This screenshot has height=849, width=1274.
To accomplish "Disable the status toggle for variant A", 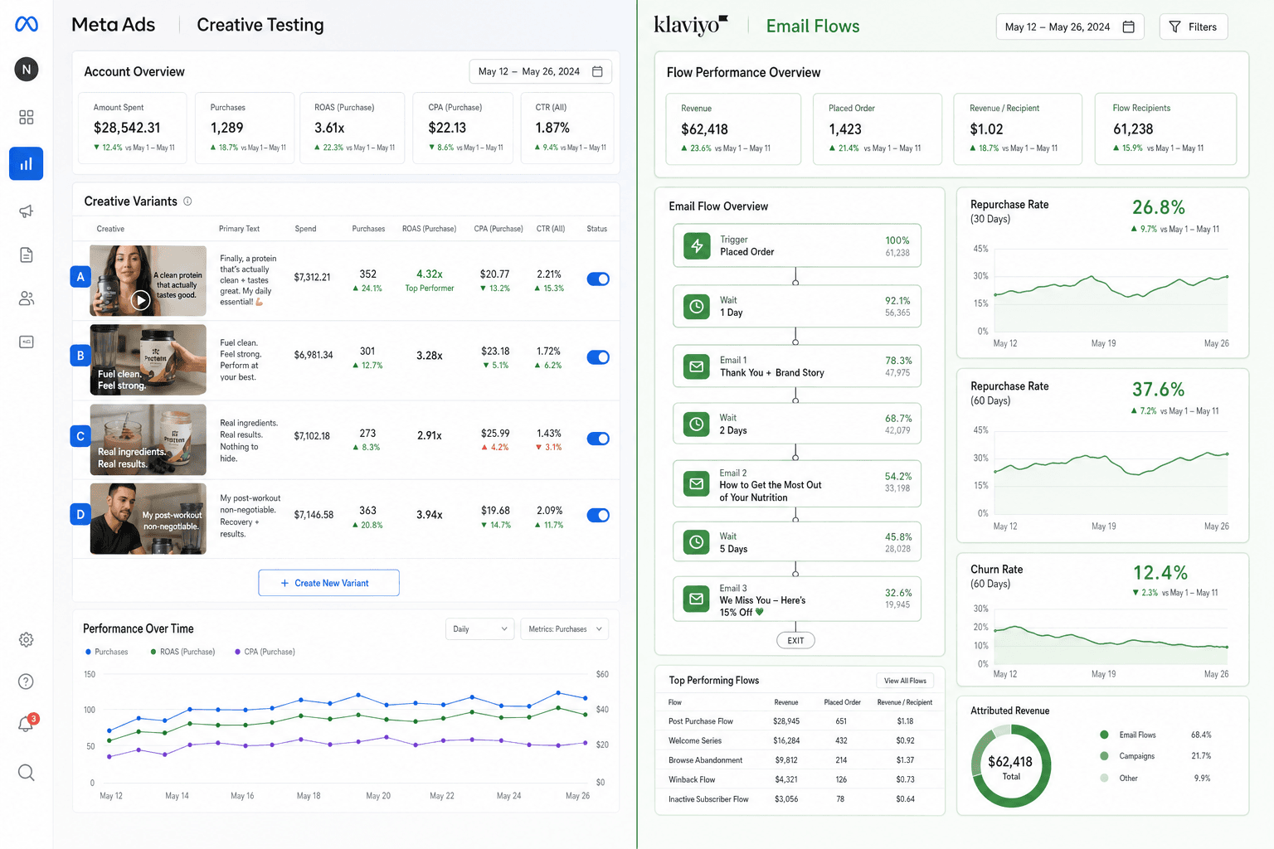I will coord(598,279).
